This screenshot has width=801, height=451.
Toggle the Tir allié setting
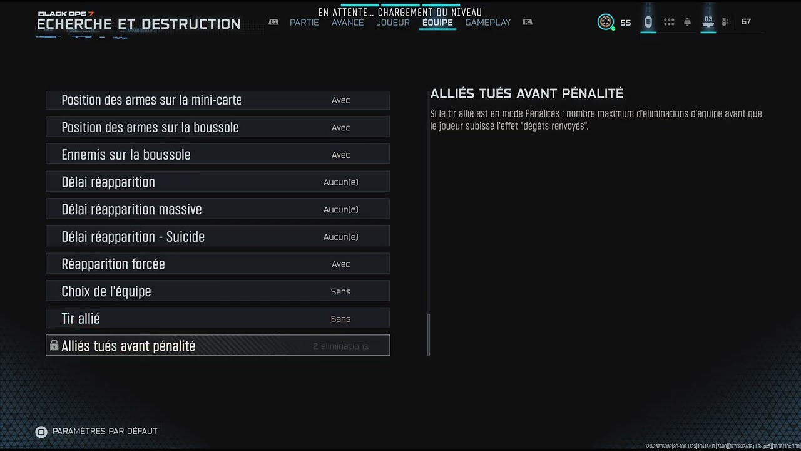[218, 318]
